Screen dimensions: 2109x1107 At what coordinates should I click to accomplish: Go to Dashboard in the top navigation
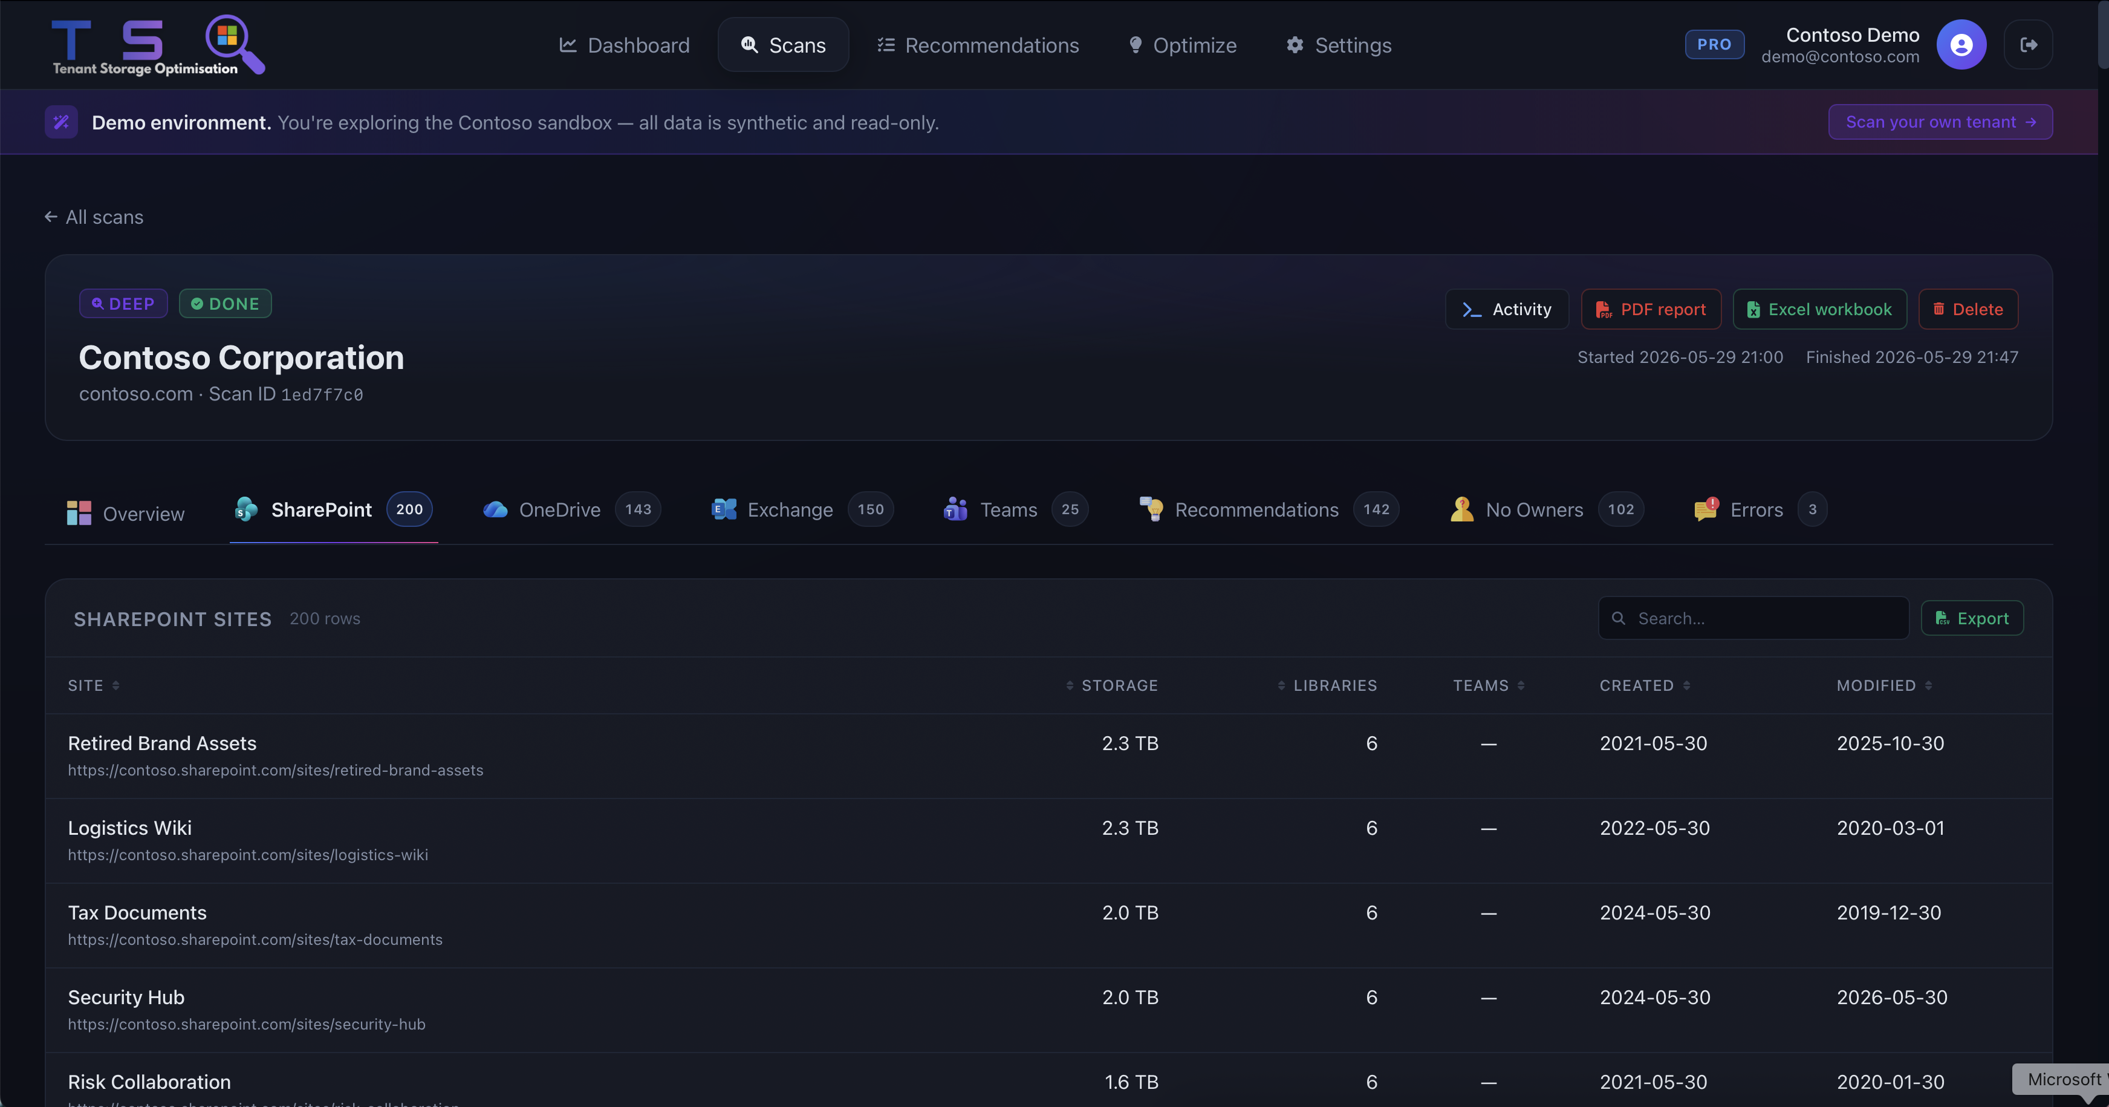pos(625,45)
